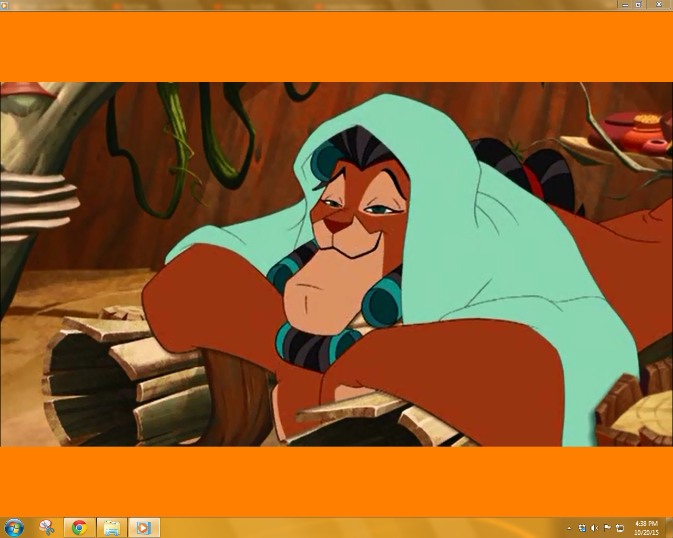The image size is (673, 538).
Task: Click the orange bar above the video
Action: pos(336,46)
